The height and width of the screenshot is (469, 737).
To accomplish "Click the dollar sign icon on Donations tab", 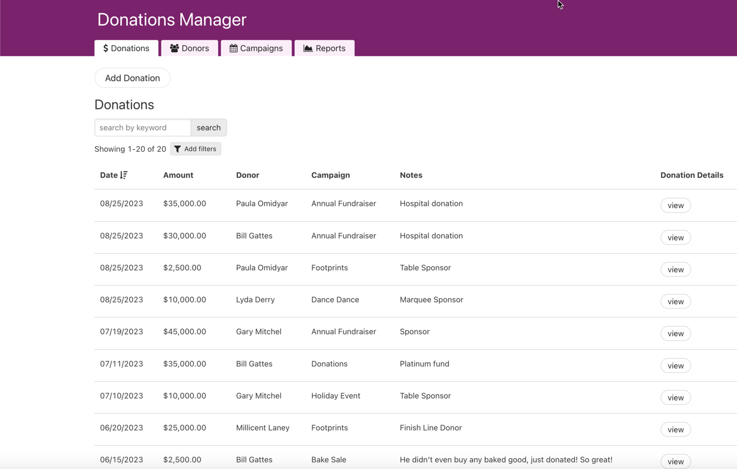I will [105, 48].
